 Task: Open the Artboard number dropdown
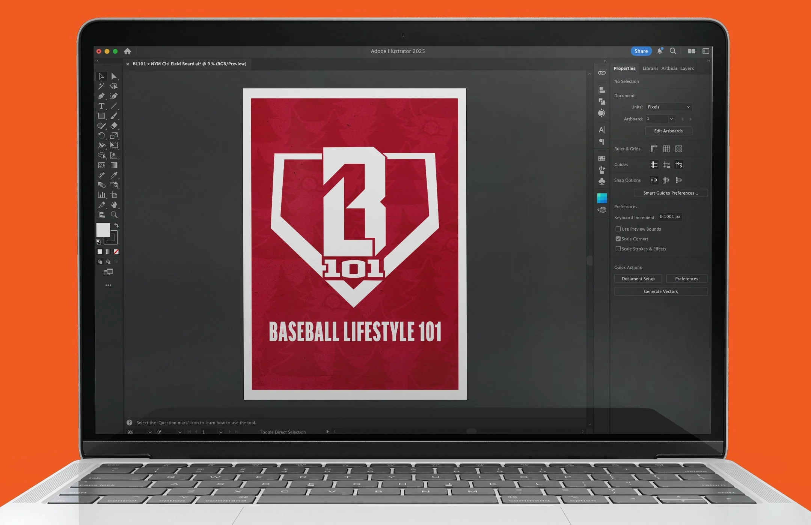tap(671, 119)
